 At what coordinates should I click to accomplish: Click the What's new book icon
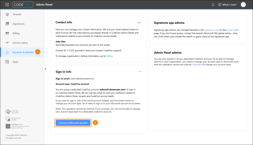[220, 5]
